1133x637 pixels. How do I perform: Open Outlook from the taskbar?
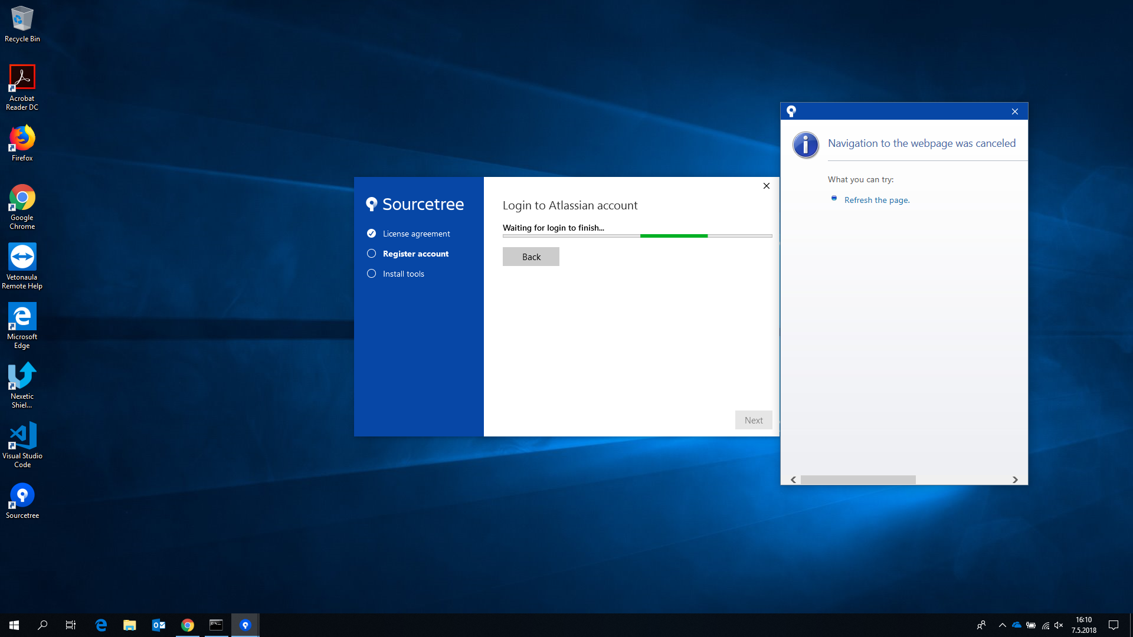pos(158,625)
